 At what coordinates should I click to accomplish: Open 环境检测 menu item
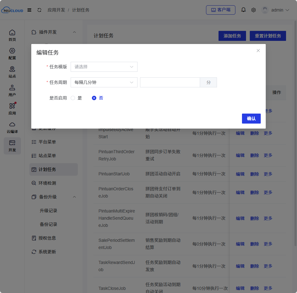[47, 183]
